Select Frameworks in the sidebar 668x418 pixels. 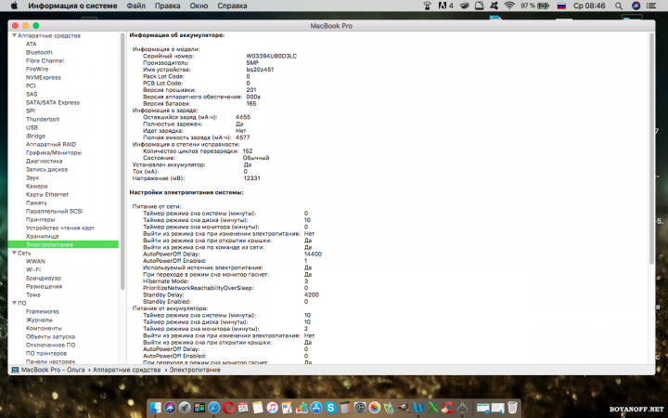click(x=42, y=311)
